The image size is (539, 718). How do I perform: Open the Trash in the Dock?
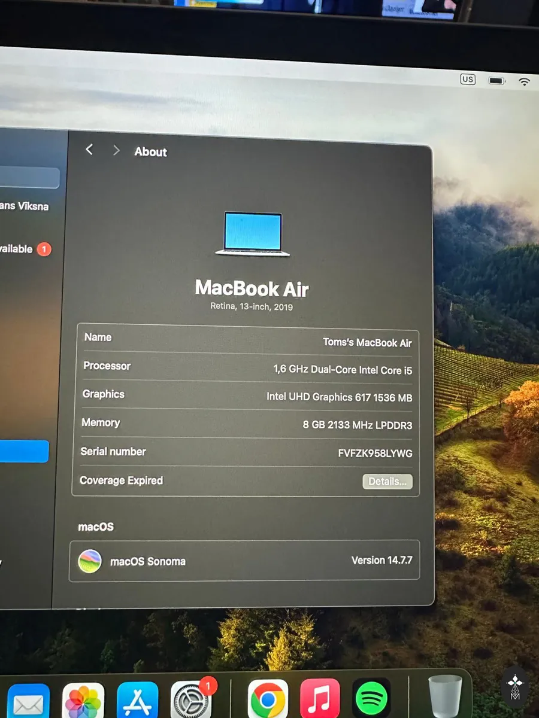coord(446,696)
